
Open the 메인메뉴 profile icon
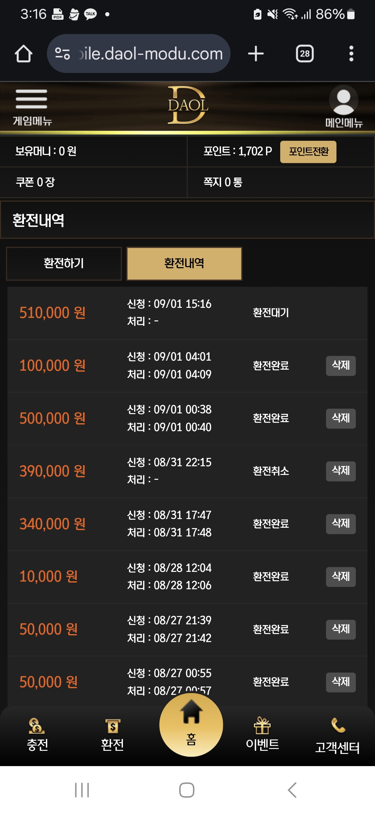tap(344, 106)
